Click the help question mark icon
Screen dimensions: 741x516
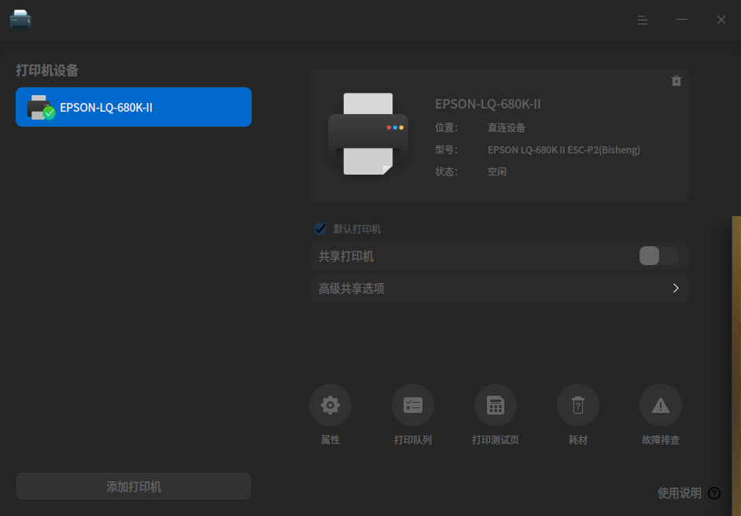click(x=714, y=493)
